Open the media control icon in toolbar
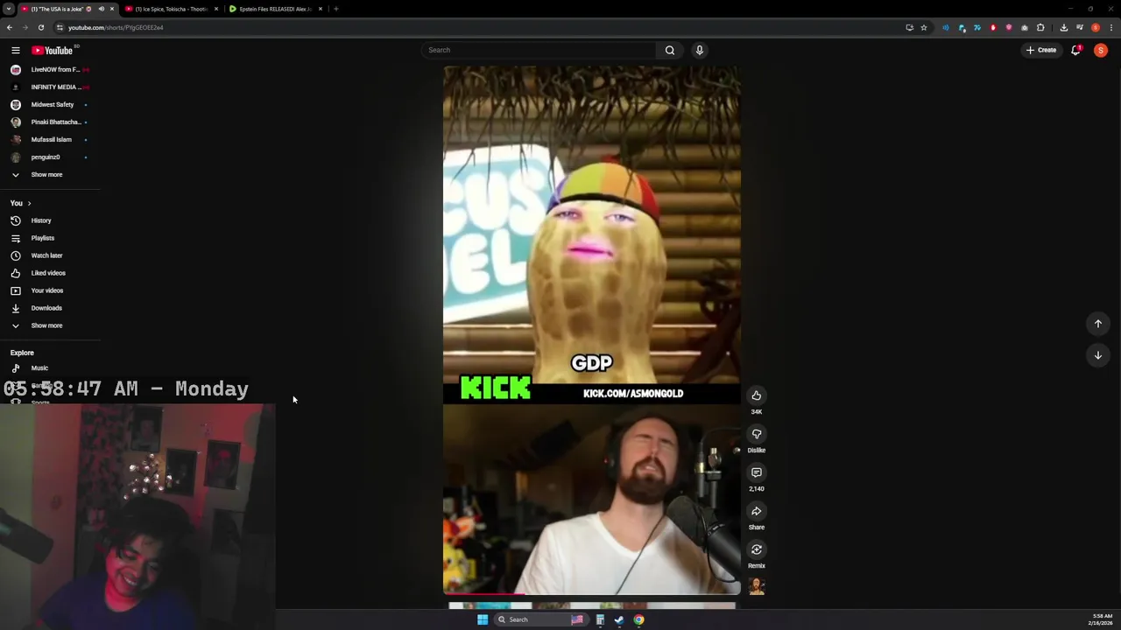 (1080, 27)
